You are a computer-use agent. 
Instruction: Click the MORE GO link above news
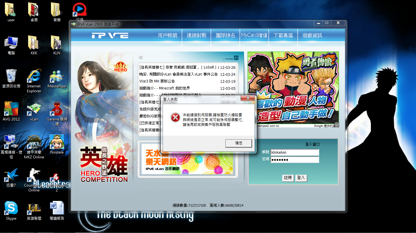[x=231, y=58]
